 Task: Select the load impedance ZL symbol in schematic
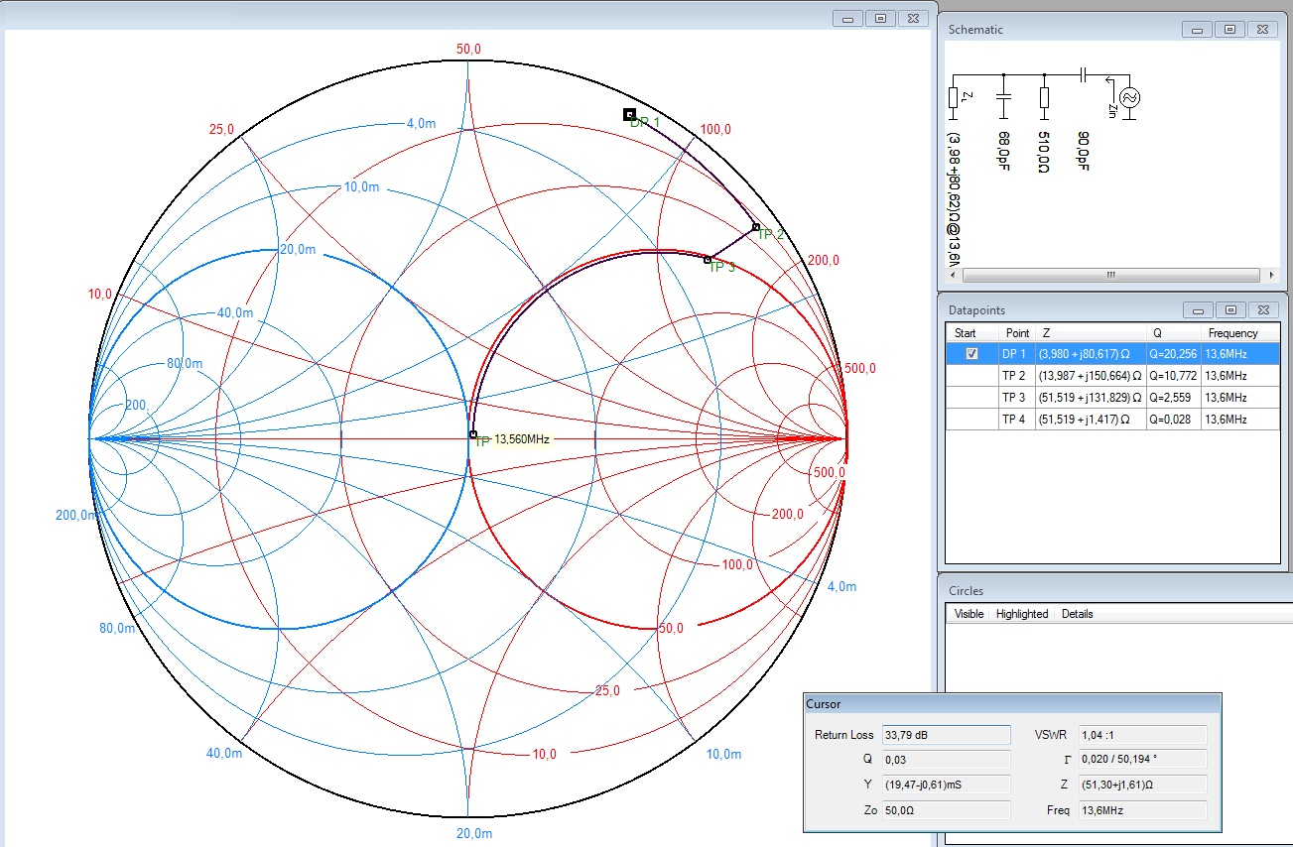(954, 96)
